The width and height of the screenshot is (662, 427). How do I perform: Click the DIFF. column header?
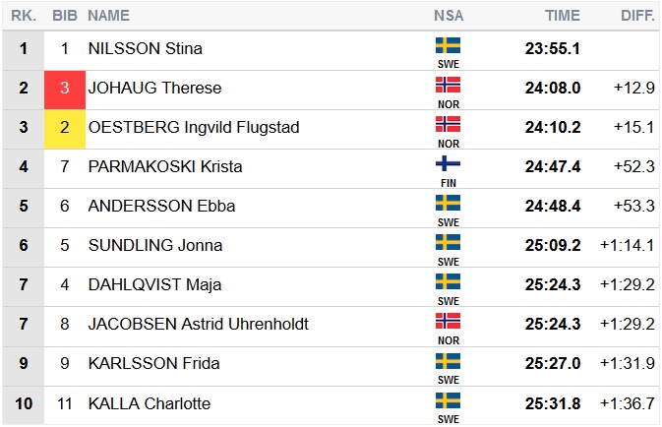[x=637, y=16]
